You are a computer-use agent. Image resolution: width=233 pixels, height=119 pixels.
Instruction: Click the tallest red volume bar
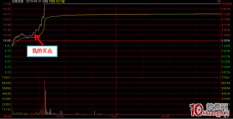coord(44,98)
